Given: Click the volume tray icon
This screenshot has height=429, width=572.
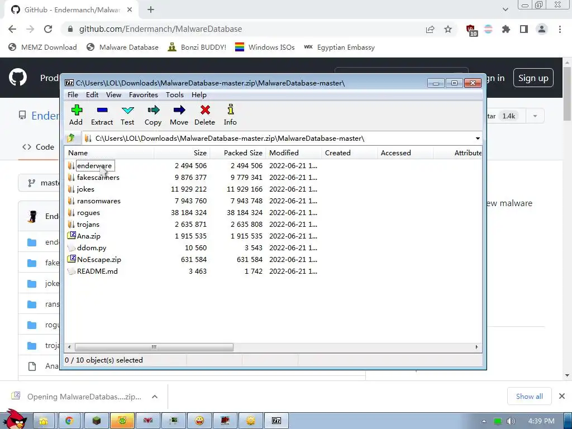Looking at the screenshot, I should (x=511, y=421).
